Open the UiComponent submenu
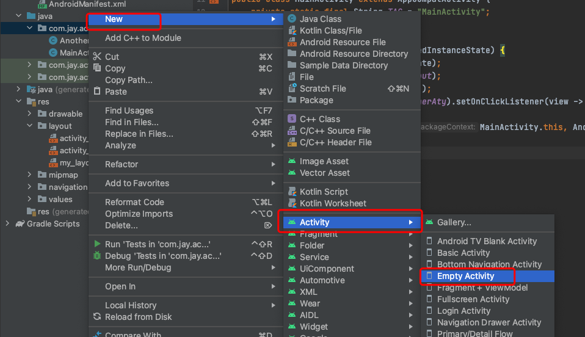The height and width of the screenshot is (337, 585). tap(352, 269)
